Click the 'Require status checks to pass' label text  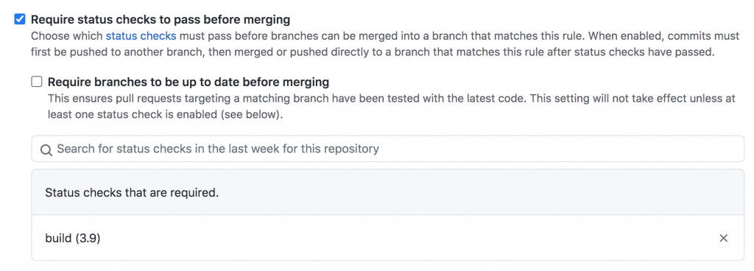[161, 20]
